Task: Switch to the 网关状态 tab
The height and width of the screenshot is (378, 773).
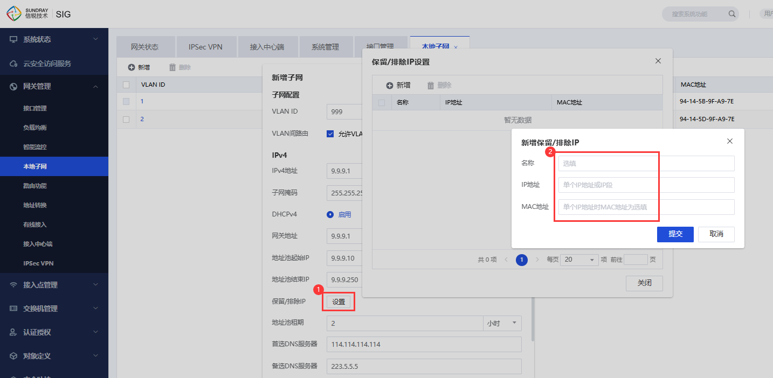Action: coord(145,47)
